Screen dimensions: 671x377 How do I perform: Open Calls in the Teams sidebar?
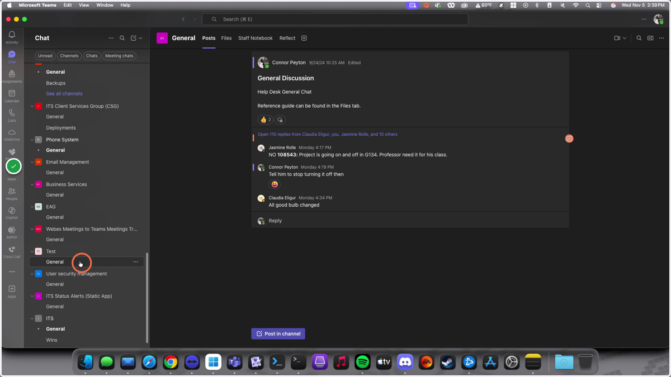pyautogui.click(x=12, y=116)
